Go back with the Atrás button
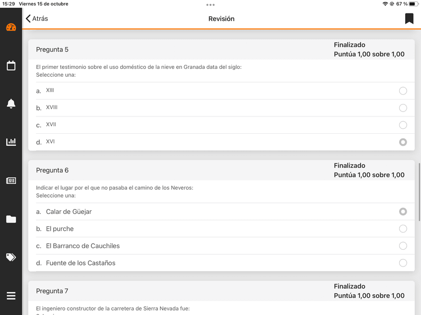The image size is (421, 315). coord(37,19)
